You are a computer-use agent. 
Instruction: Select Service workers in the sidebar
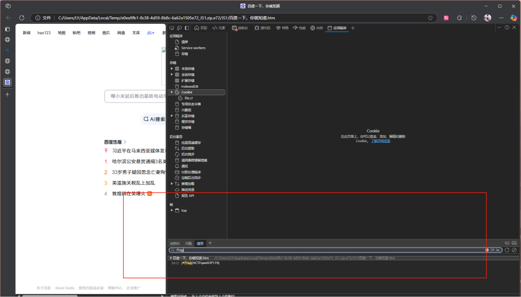tap(193, 48)
